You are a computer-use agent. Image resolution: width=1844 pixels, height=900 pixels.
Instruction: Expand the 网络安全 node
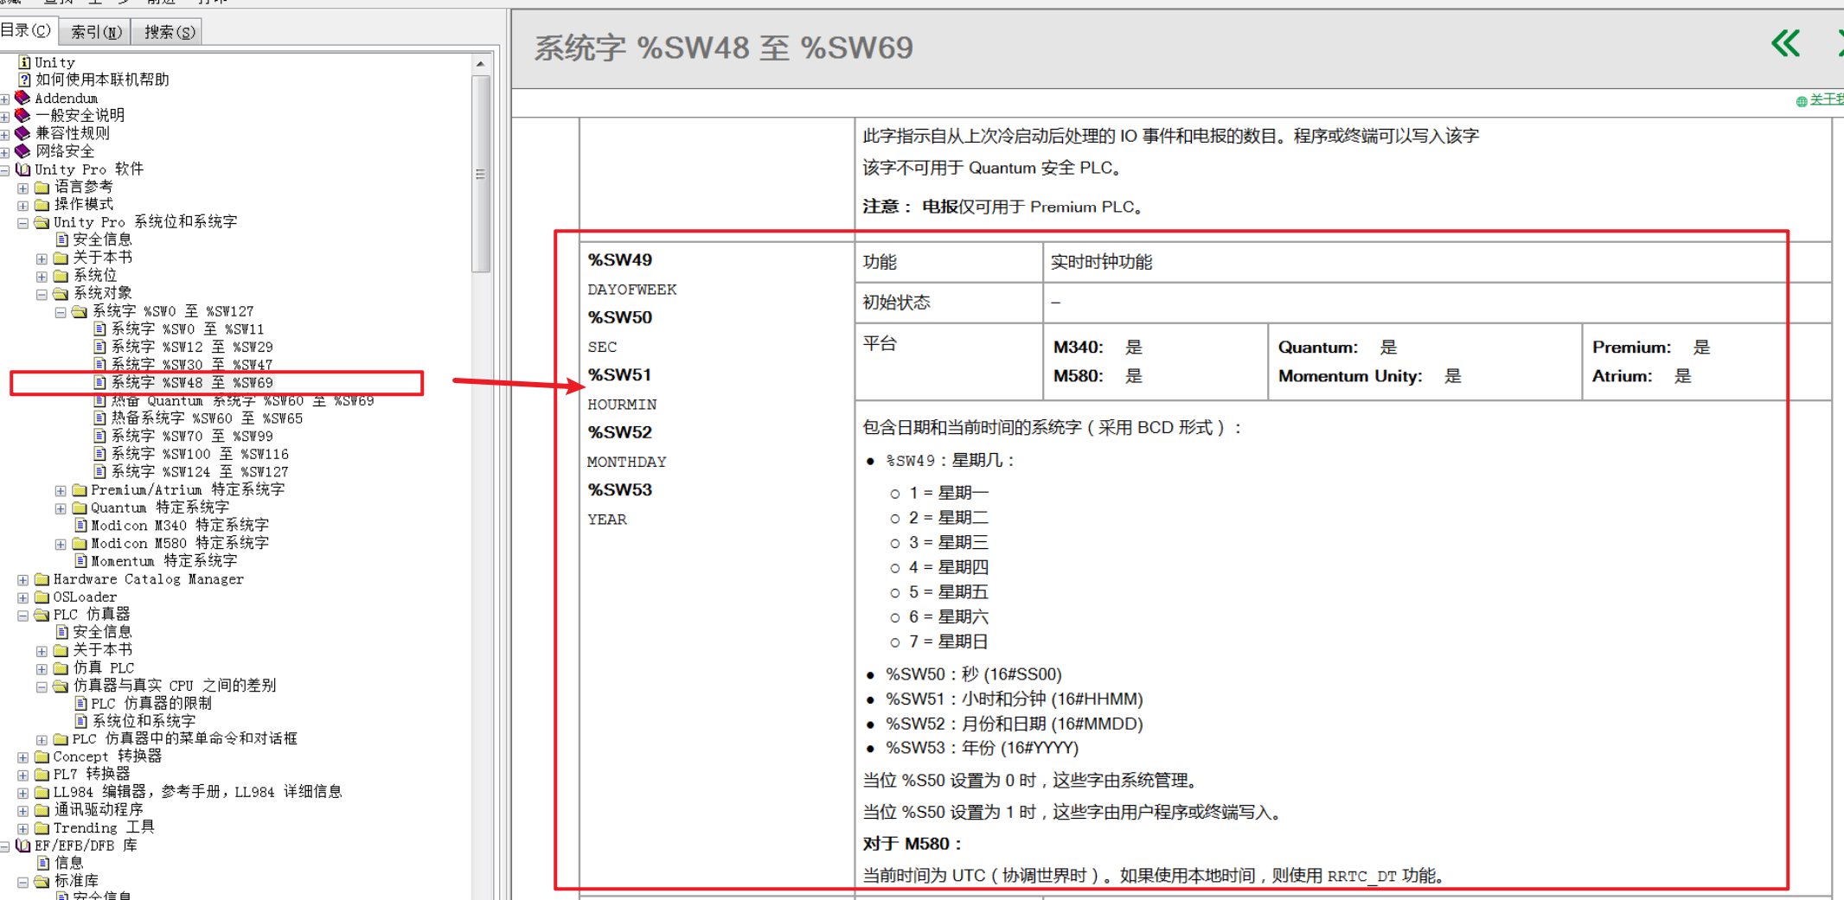5,153
